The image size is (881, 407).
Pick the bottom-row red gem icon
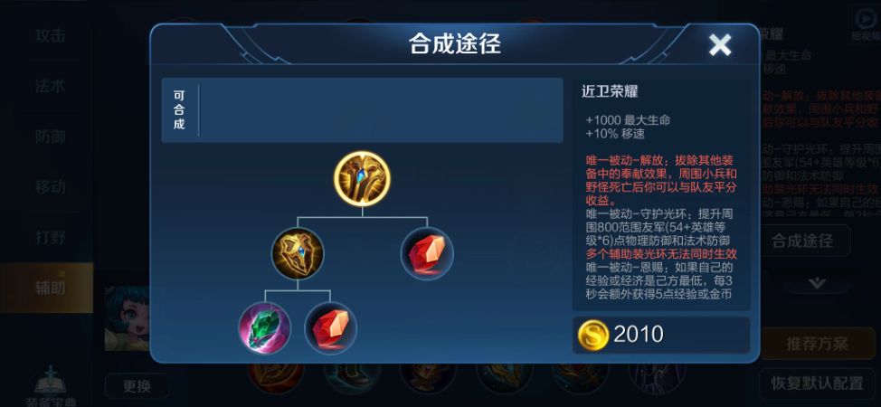click(331, 328)
